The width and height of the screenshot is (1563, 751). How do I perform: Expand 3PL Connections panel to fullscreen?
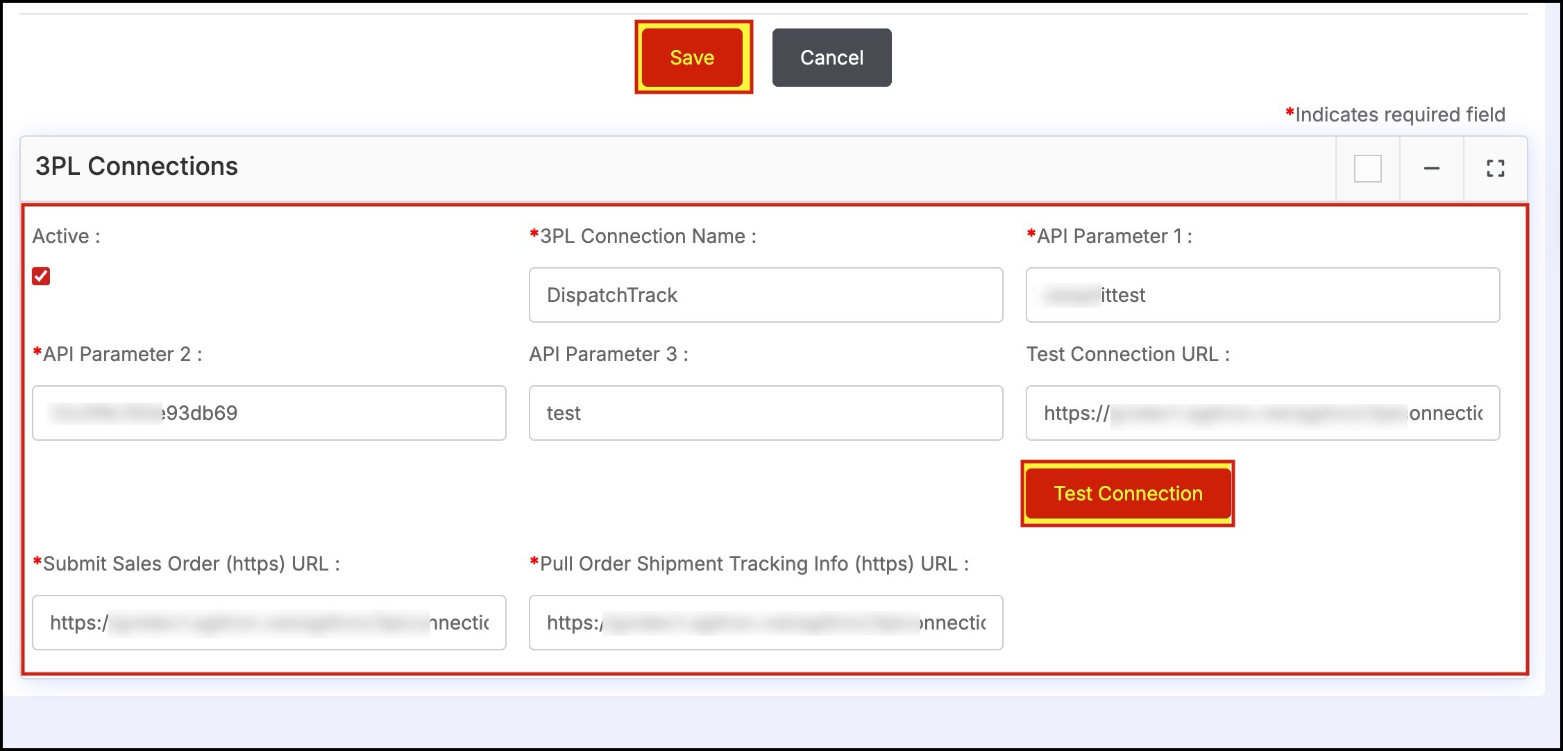point(1495,169)
